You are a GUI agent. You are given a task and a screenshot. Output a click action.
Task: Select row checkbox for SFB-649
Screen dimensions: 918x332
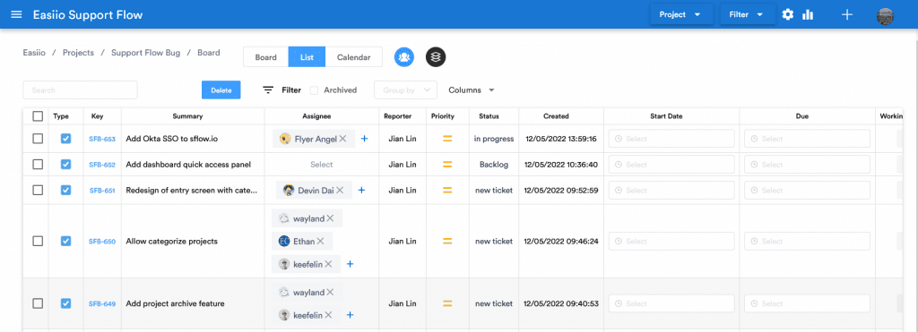click(x=38, y=303)
